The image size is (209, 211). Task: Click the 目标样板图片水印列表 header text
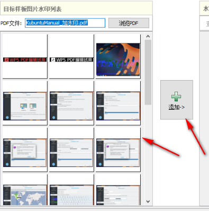tap(32, 9)
